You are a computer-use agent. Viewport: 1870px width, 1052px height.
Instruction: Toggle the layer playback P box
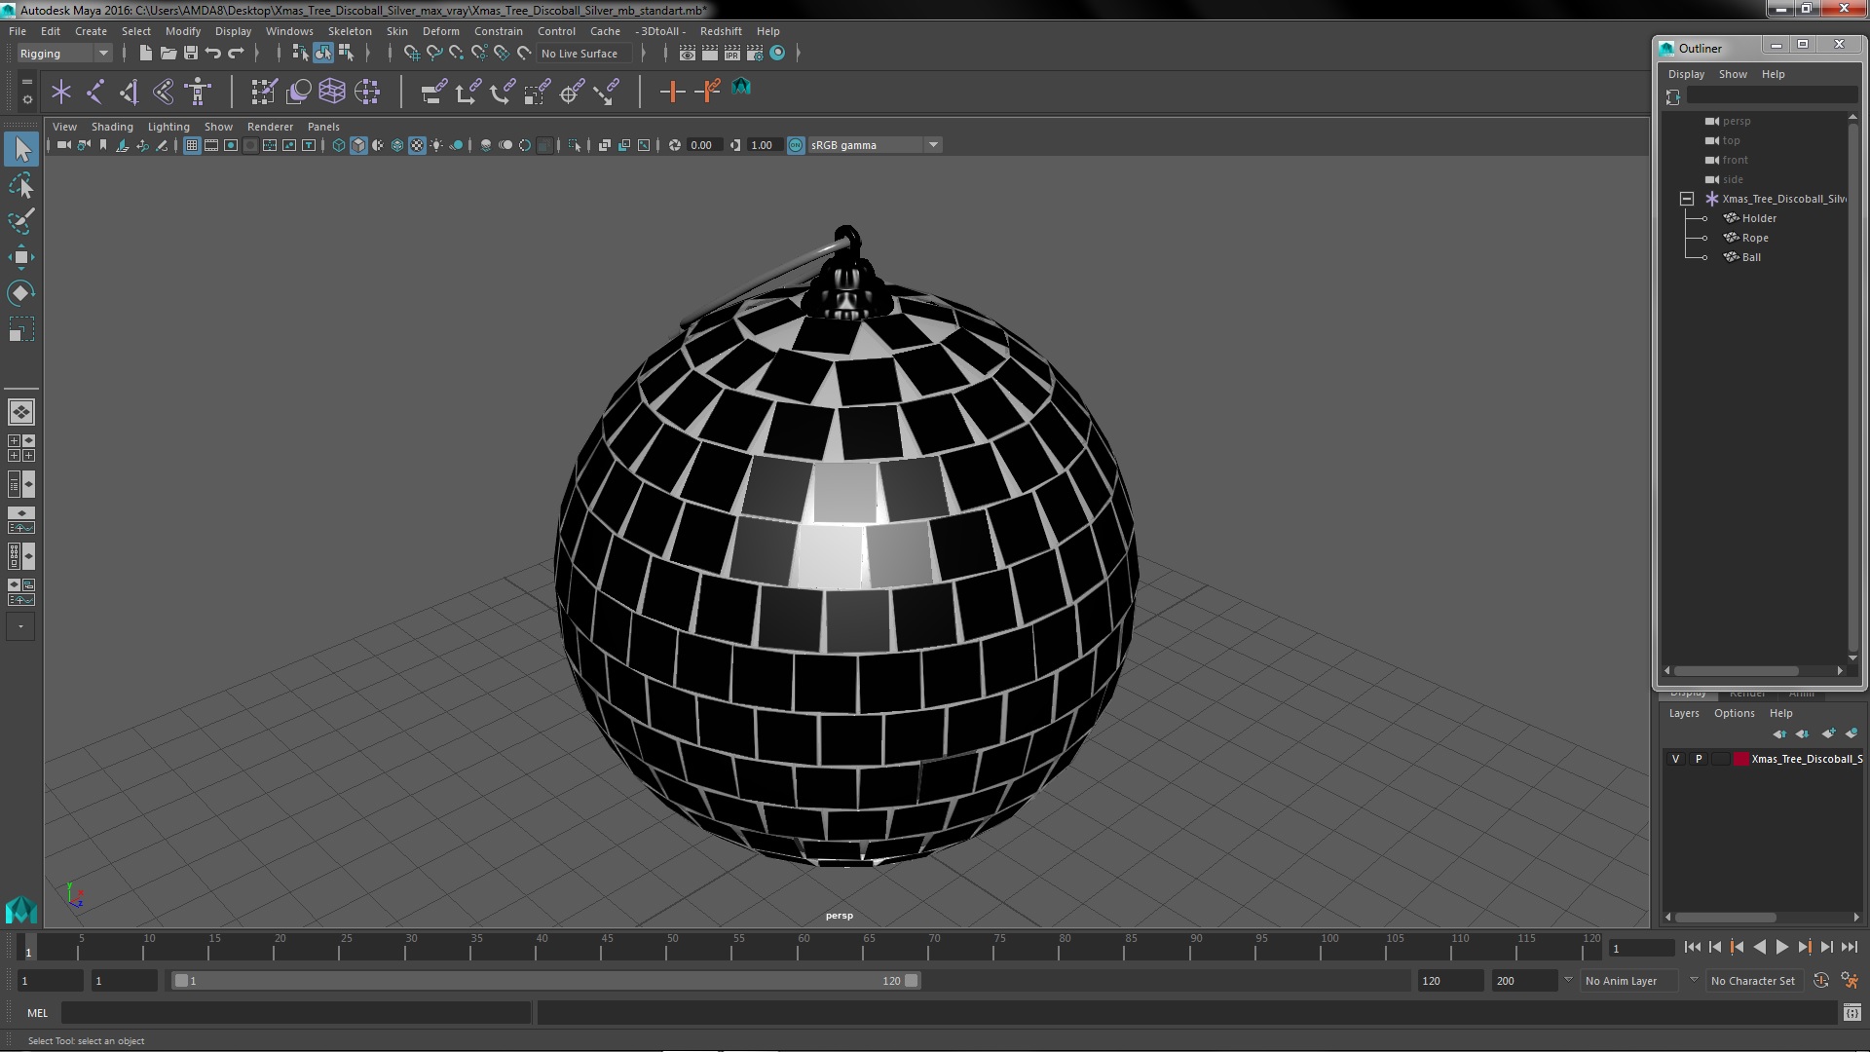tap(1699, 759)
